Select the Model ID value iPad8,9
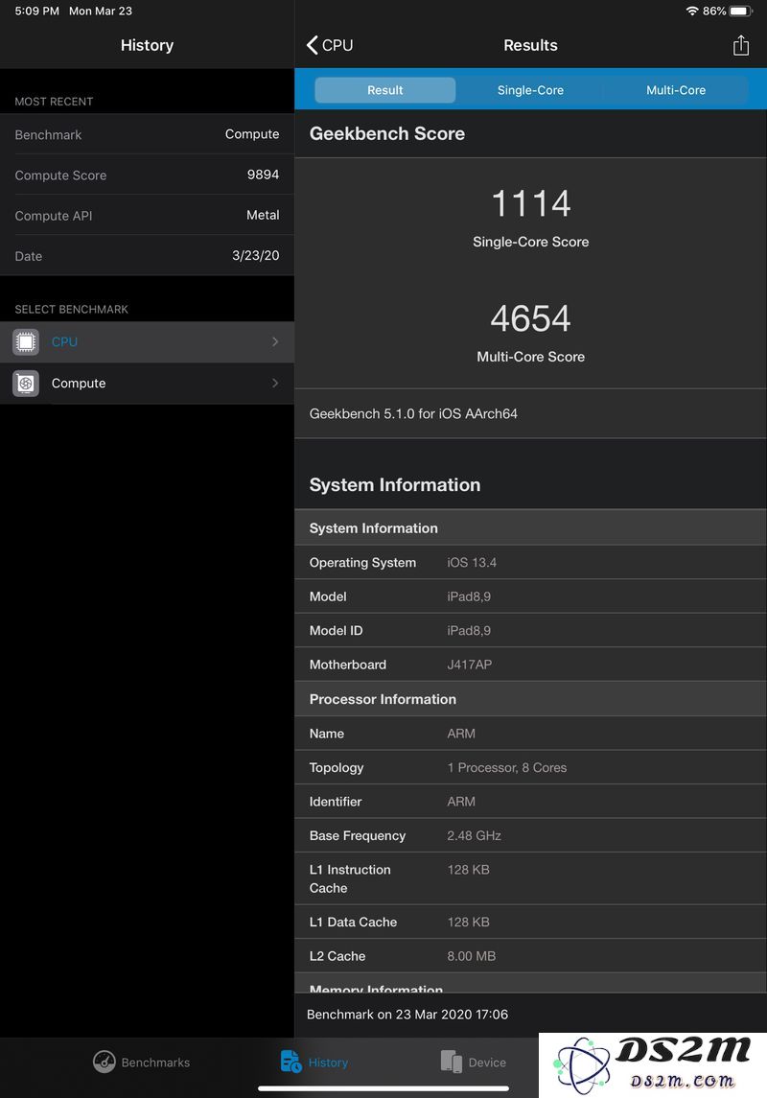The image size is (767, 1098). click(469, 631)
